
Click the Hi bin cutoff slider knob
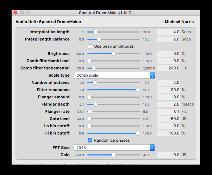point(138,133)
